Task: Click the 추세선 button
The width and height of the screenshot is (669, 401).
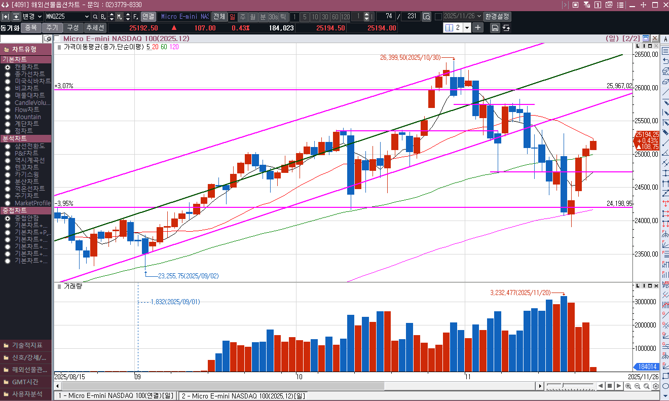Action: [x=95, y=28]
